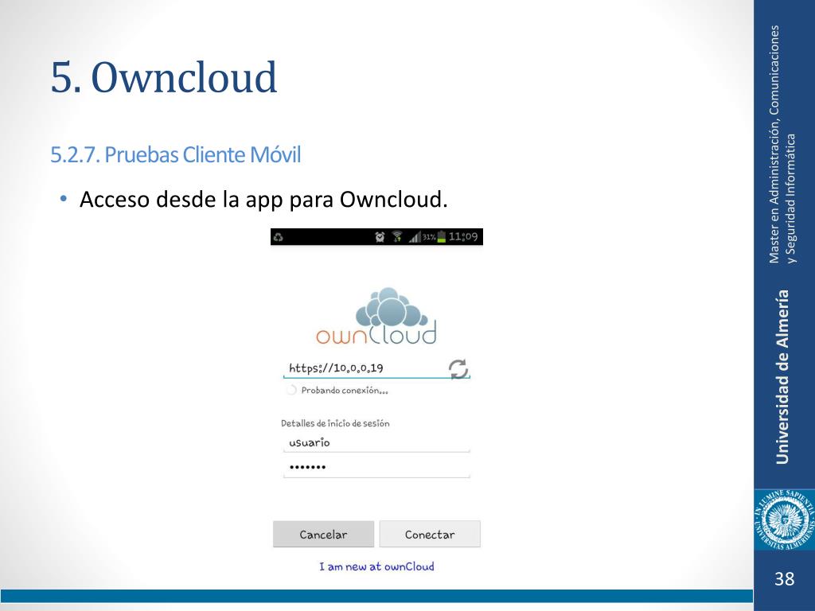The image size is (815, 611).
Task: Click the 31% battery percentage text
Action: pyautogui.click(x=429, y=237)
